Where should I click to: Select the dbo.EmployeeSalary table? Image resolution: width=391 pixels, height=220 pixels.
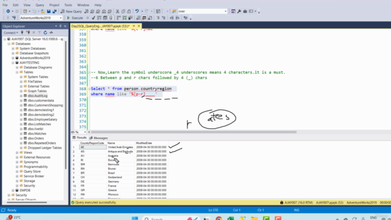tap(42, 120)
